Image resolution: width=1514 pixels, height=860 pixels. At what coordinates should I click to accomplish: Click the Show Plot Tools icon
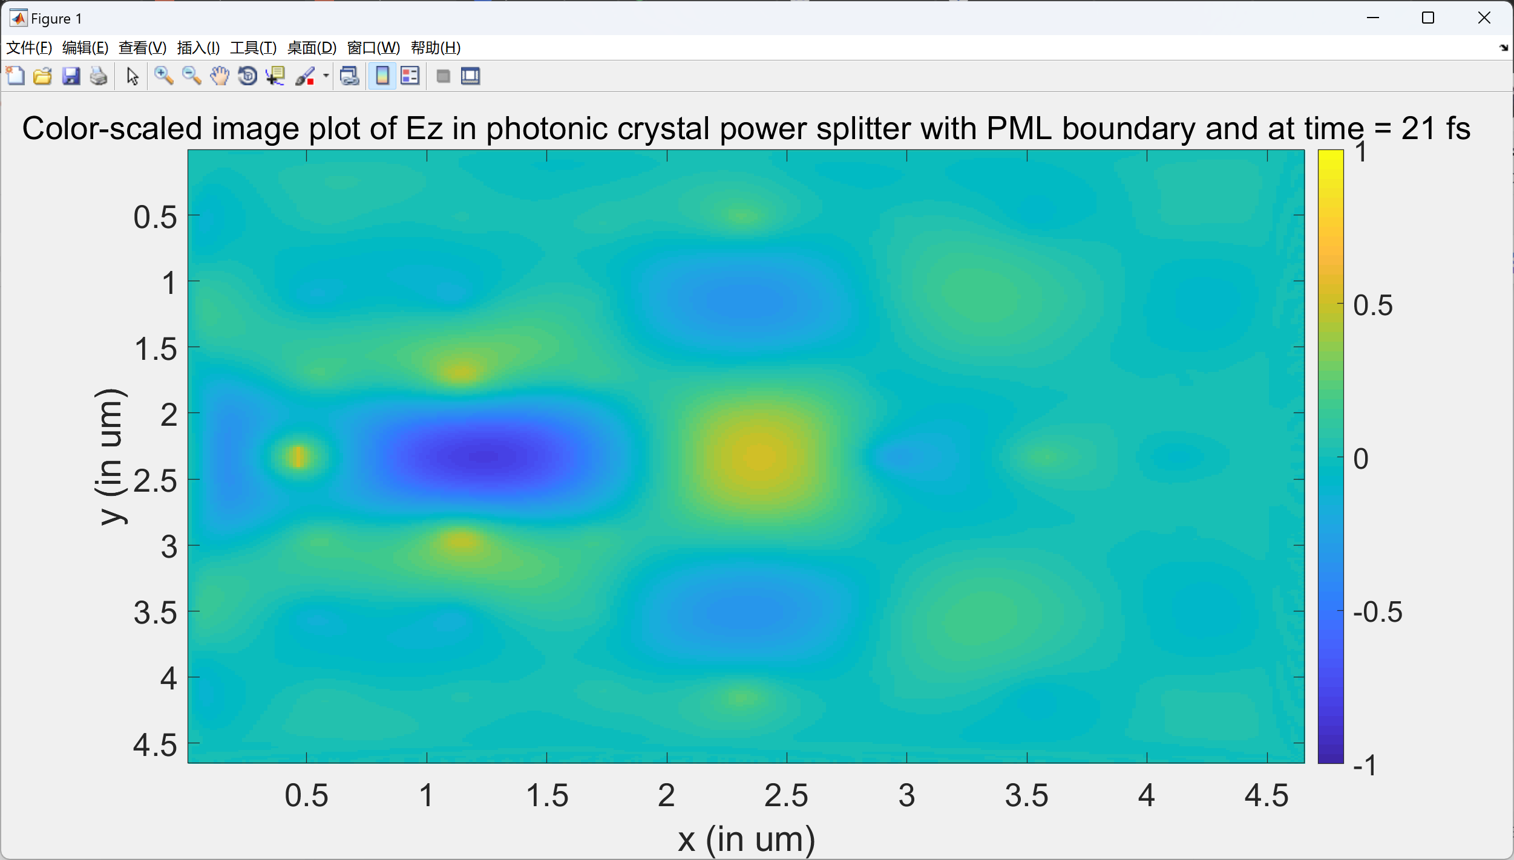pos(470,76)
